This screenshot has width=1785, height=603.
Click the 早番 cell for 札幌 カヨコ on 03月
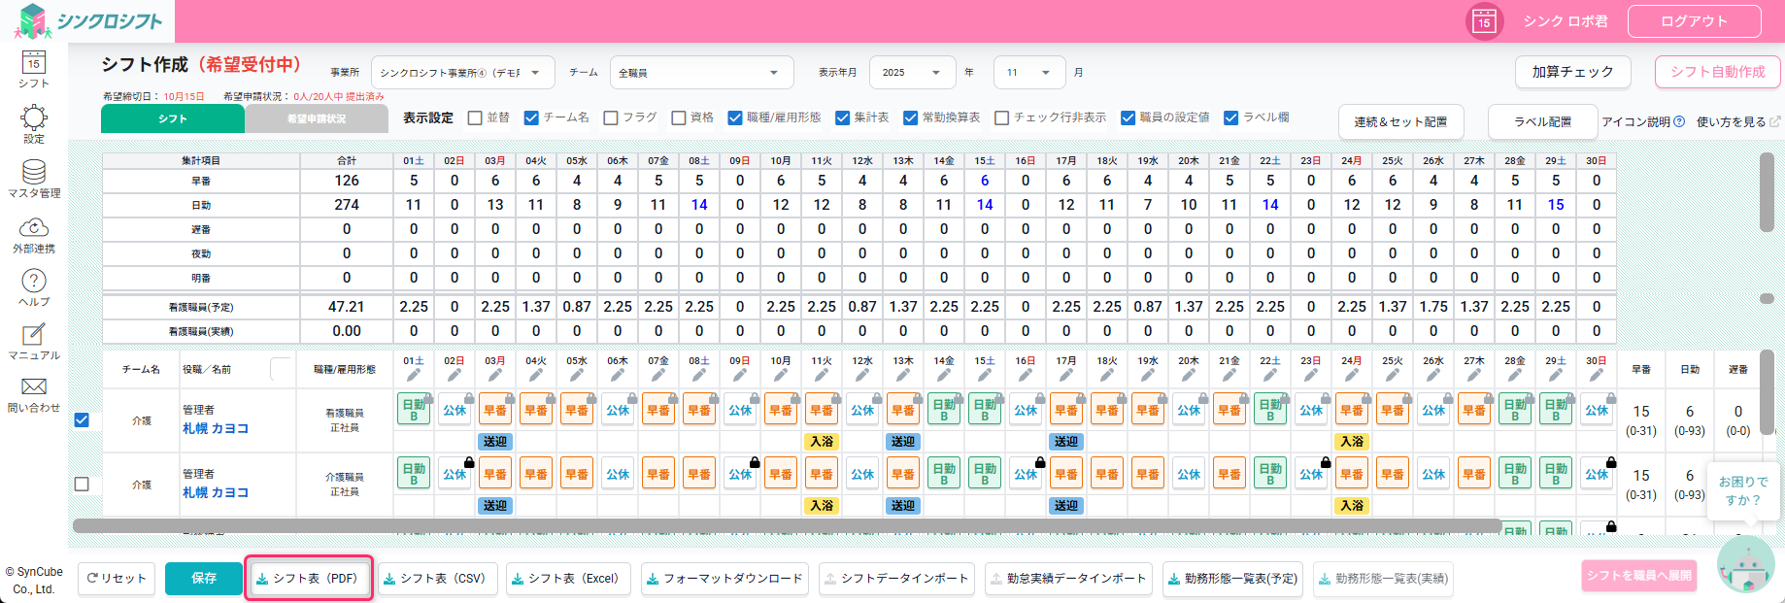tap(495, 410)
